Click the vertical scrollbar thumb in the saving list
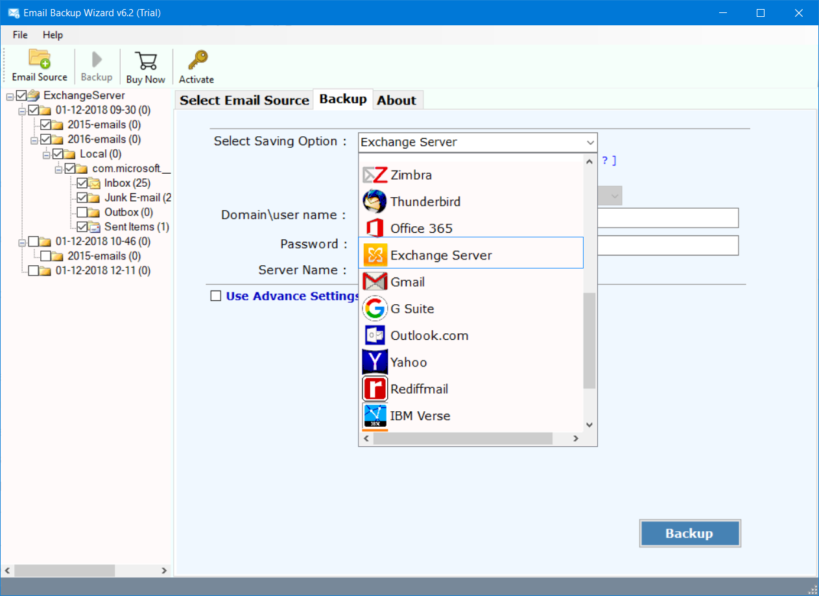The width and height of the screenshot is (819, 596). [589, 340]
